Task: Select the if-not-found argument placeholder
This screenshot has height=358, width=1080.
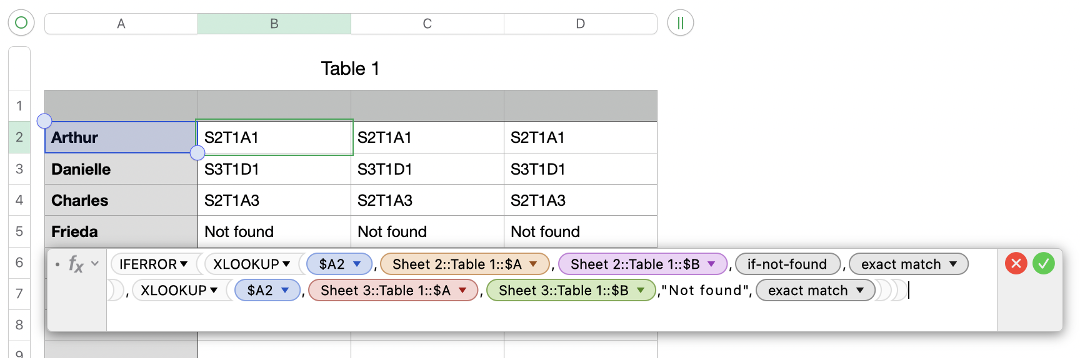Action: tap(787, 264)
